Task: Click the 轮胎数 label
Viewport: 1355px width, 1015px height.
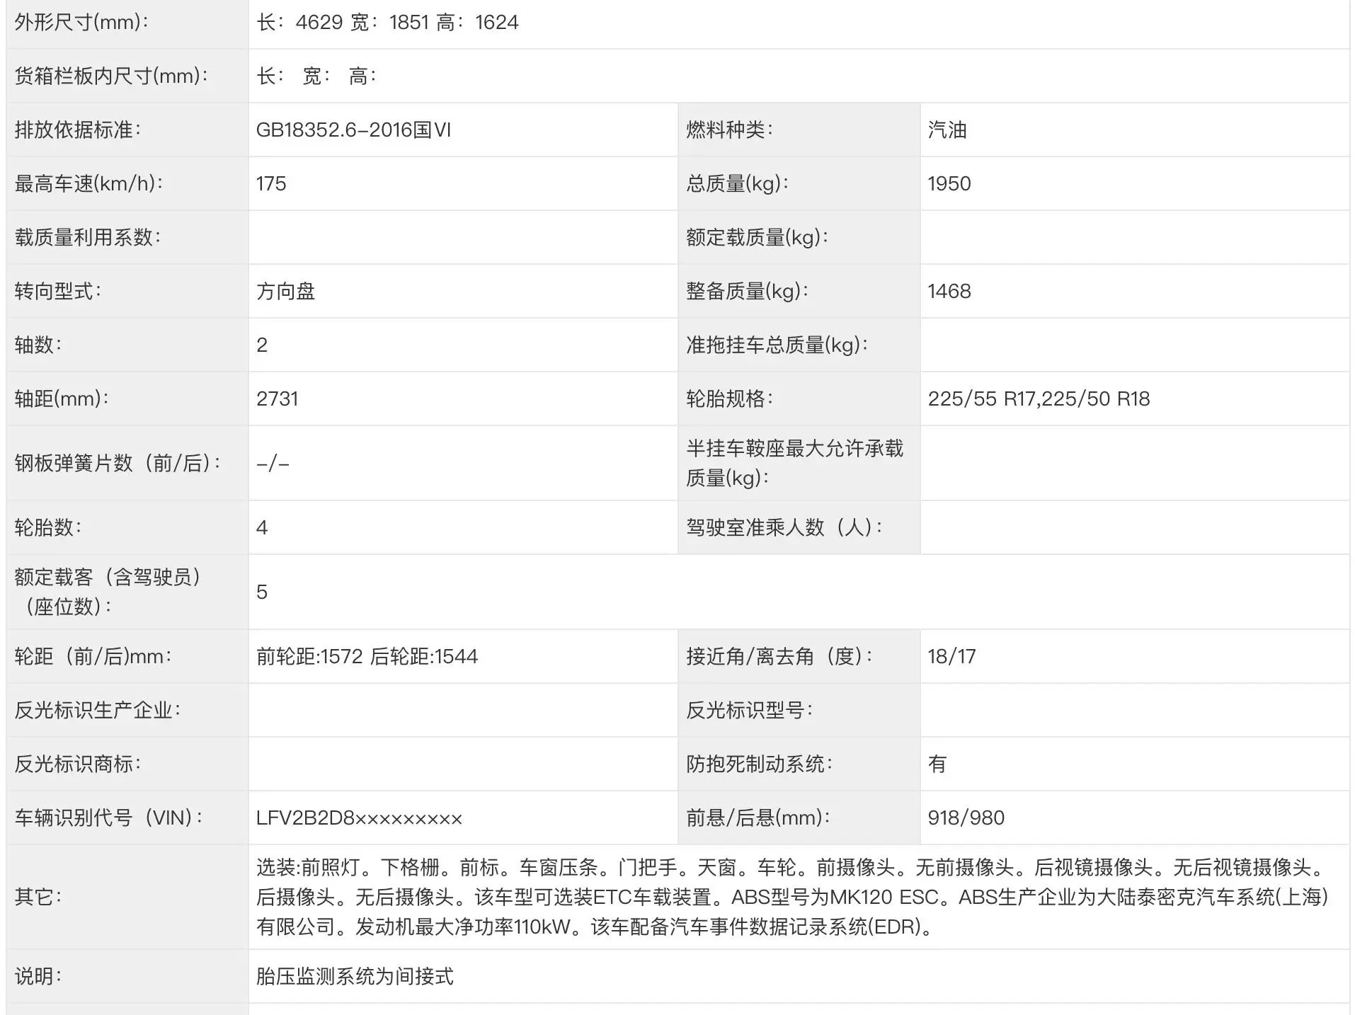Action: tap(48, 528)
